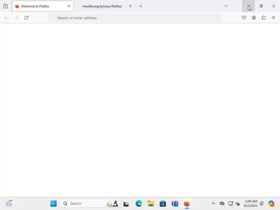Screen dimensions: 280x210
Task: Save to Pocket icon
Action: (x=244, y=17)
